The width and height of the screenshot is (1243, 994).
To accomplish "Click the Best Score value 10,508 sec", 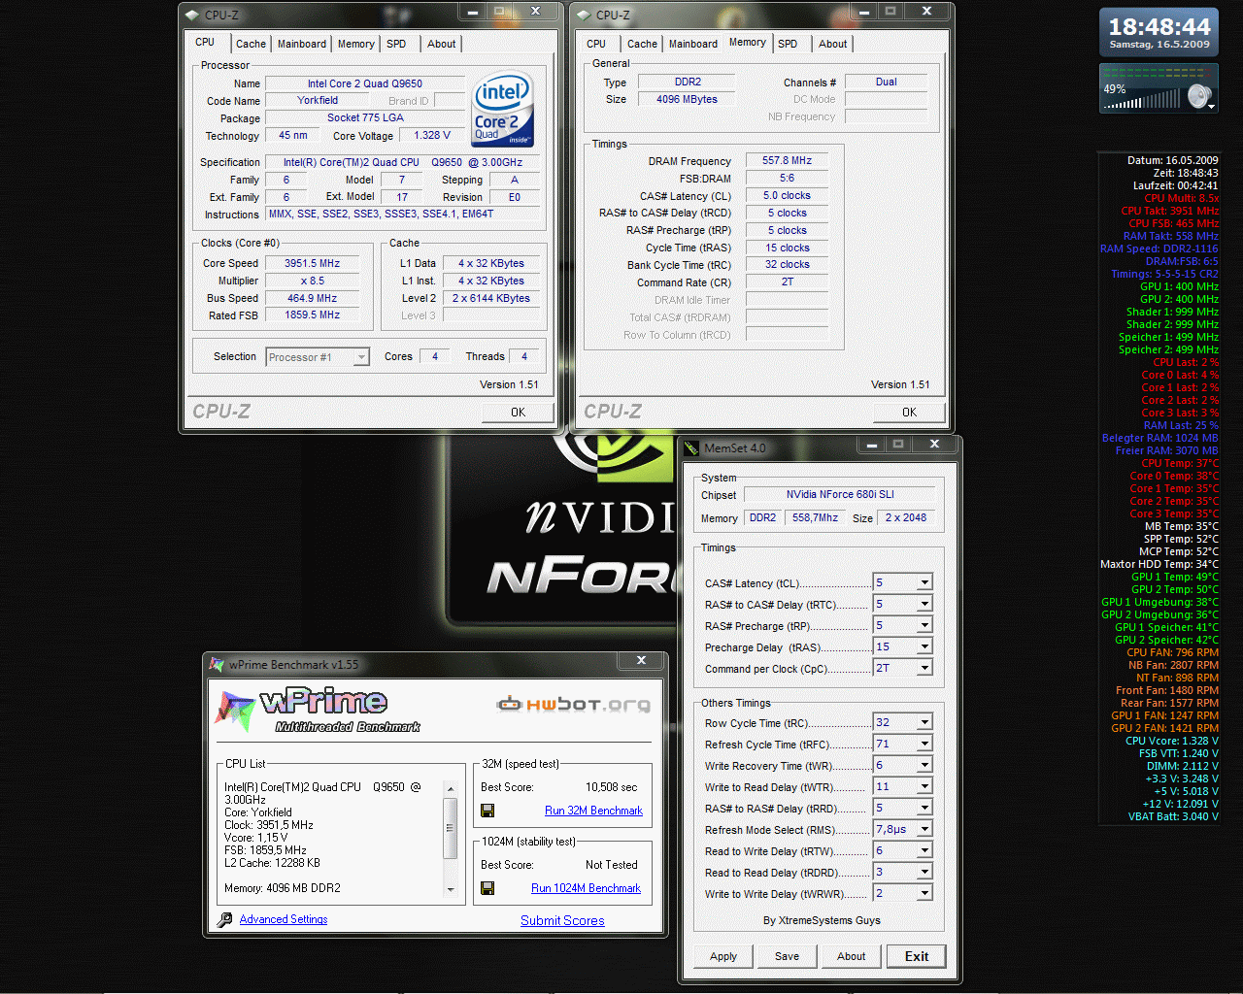I will coord(611,787).
